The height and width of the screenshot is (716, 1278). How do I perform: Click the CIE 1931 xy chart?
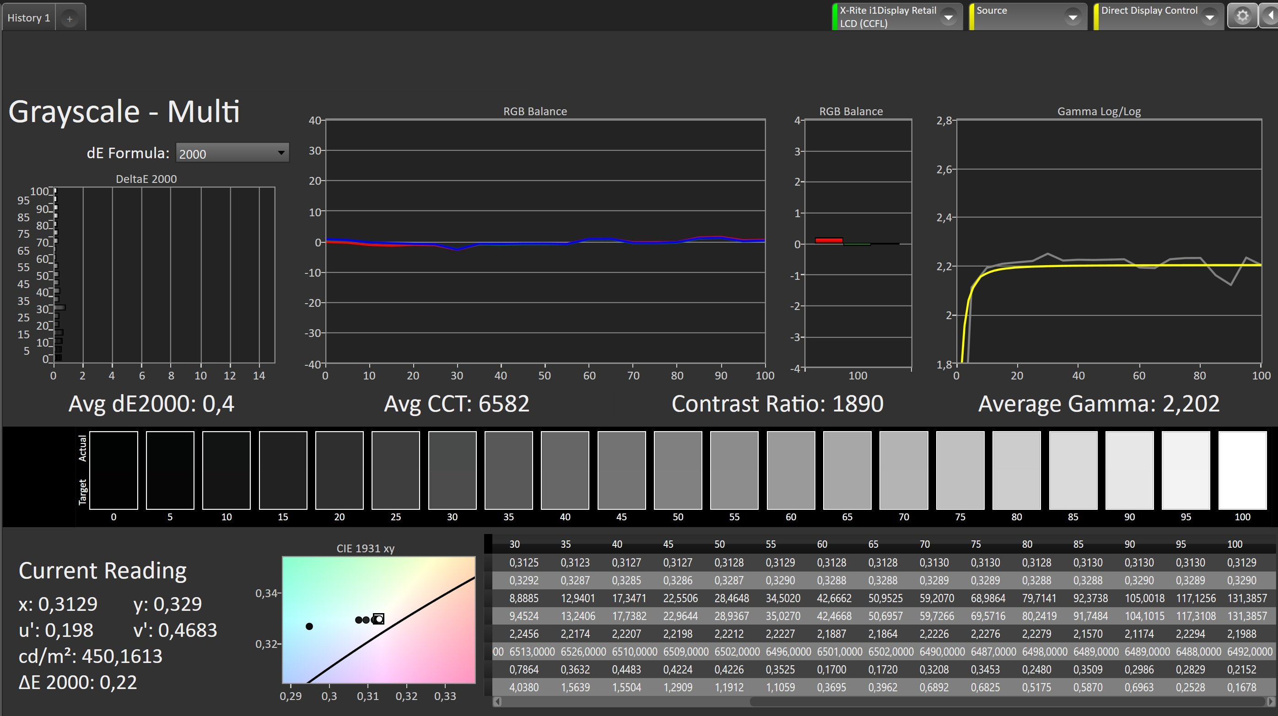(x=378, y=620)
